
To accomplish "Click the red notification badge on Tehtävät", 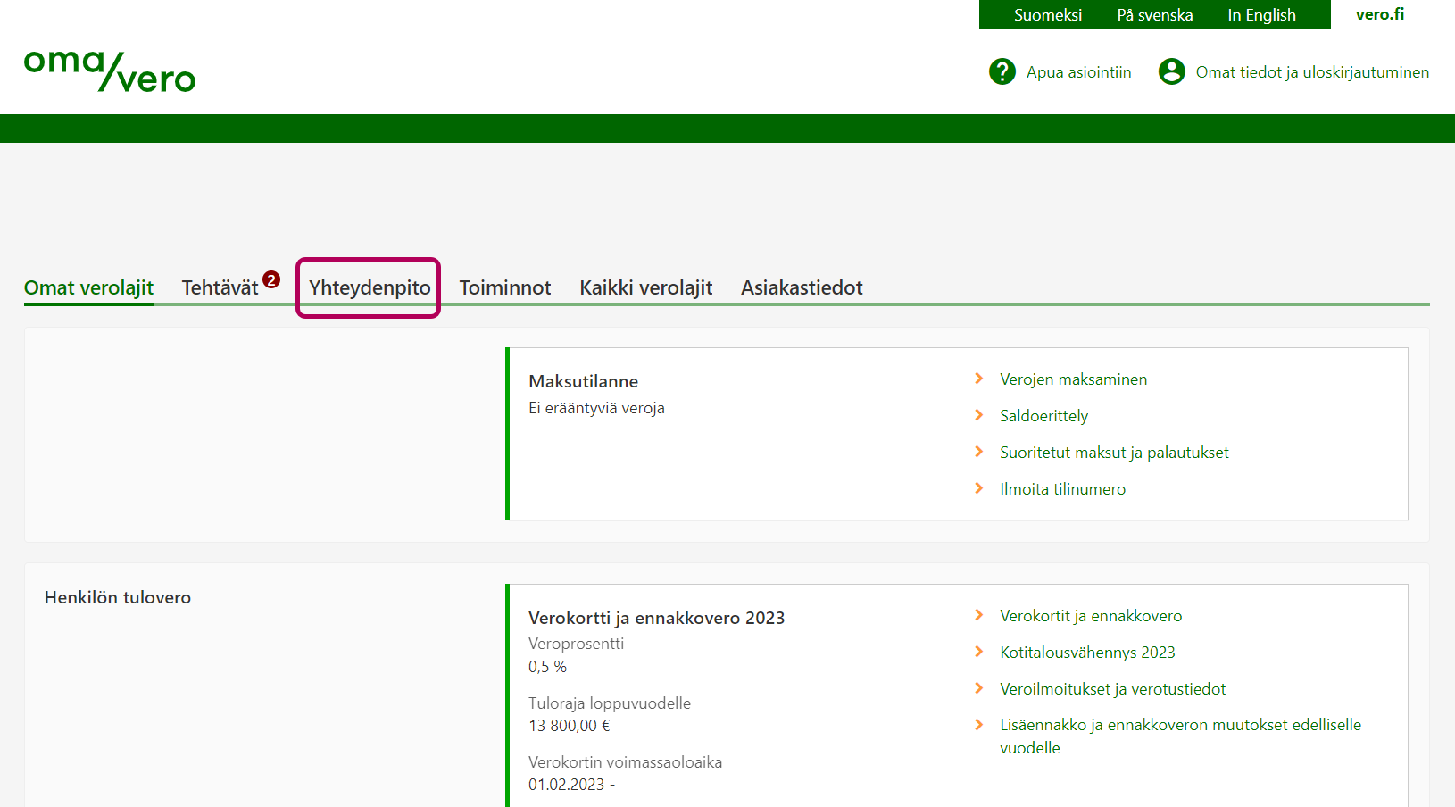I will [x=271, y=279].
